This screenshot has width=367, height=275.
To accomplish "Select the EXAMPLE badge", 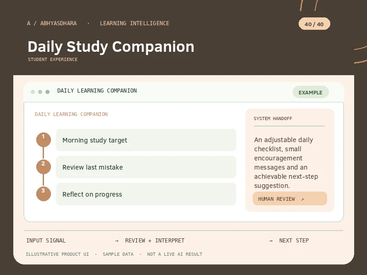I will pos(311,92).
